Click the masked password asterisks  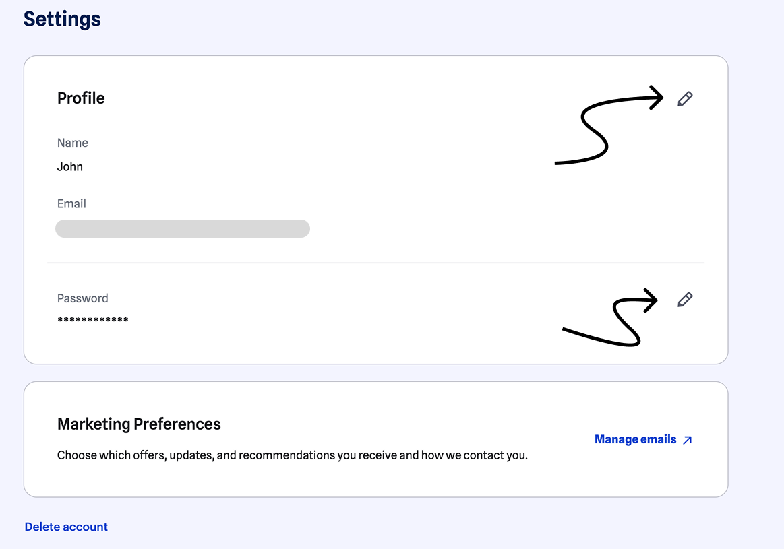point(93,320)
